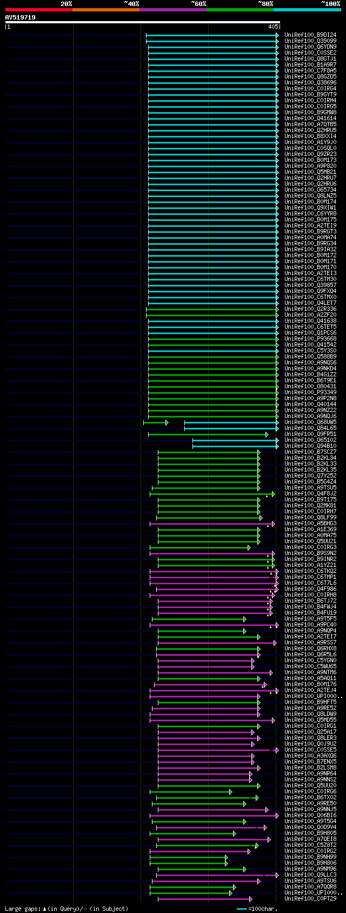Screen dimensions: 346x913
Task: Click the purple ~60% identity legend segment
Action: (173, 10)
